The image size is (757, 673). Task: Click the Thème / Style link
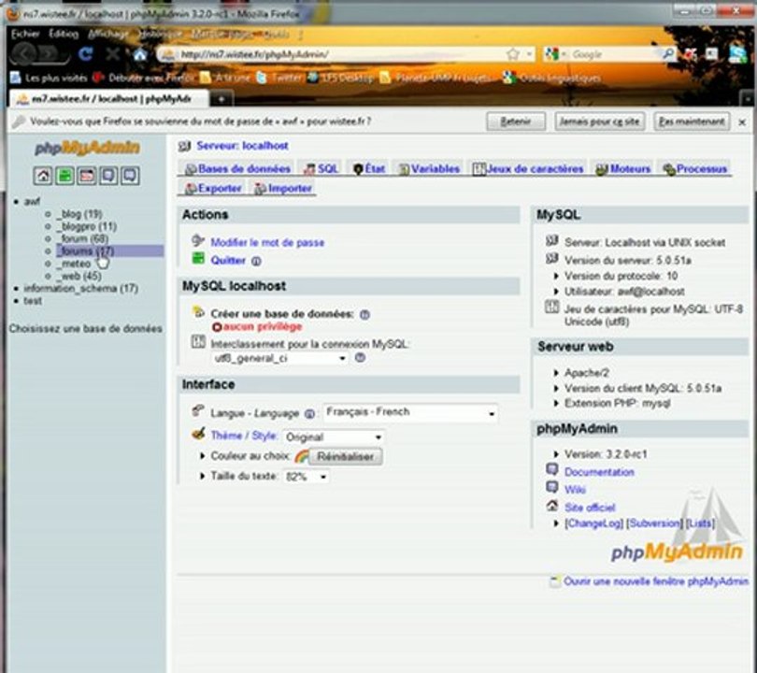(244, 436)
